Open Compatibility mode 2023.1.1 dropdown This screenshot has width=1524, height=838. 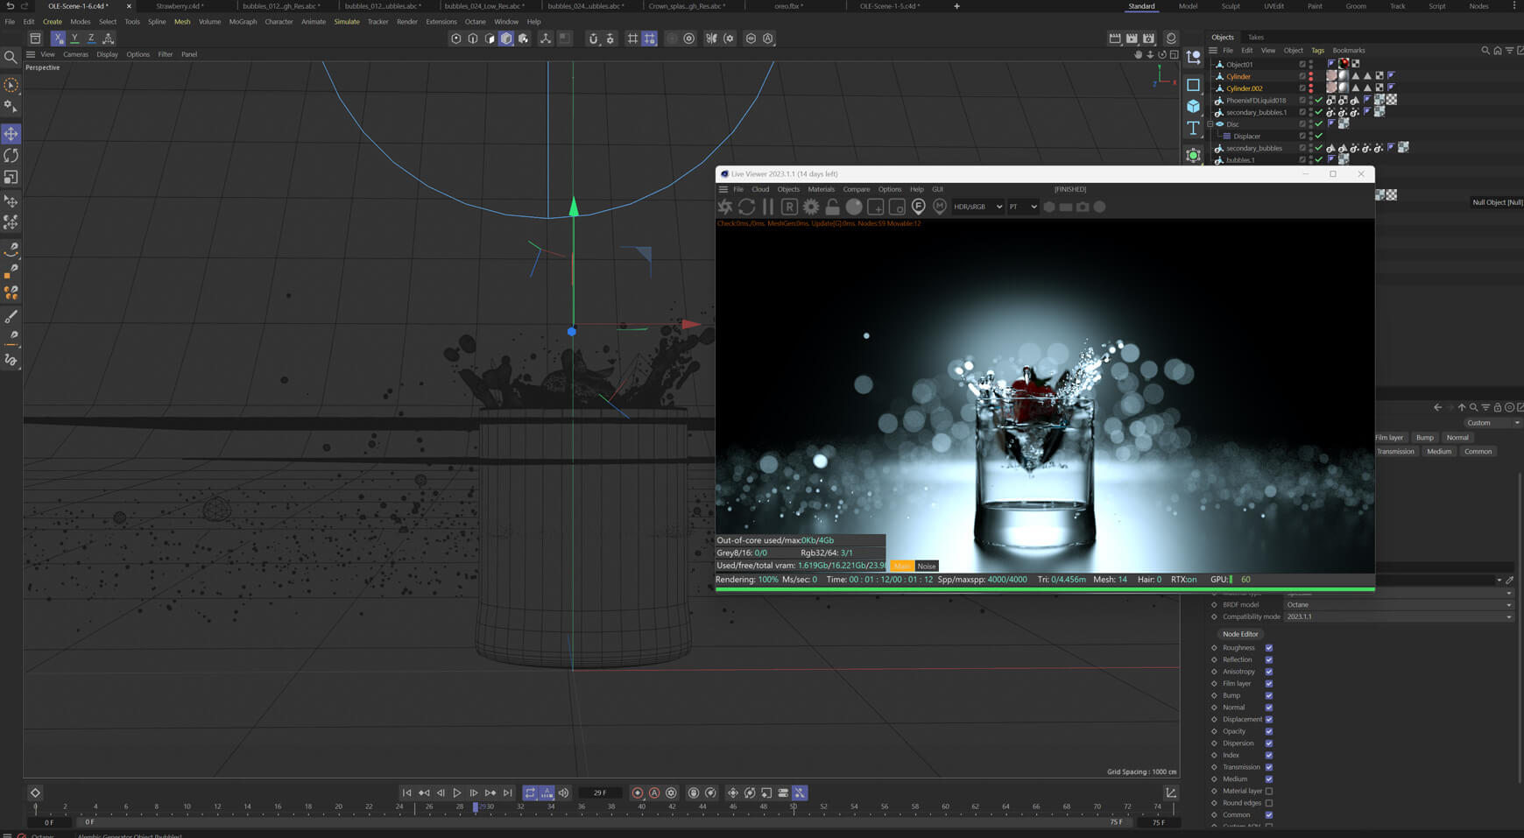pyautogui.click(x=1398, y=617)
